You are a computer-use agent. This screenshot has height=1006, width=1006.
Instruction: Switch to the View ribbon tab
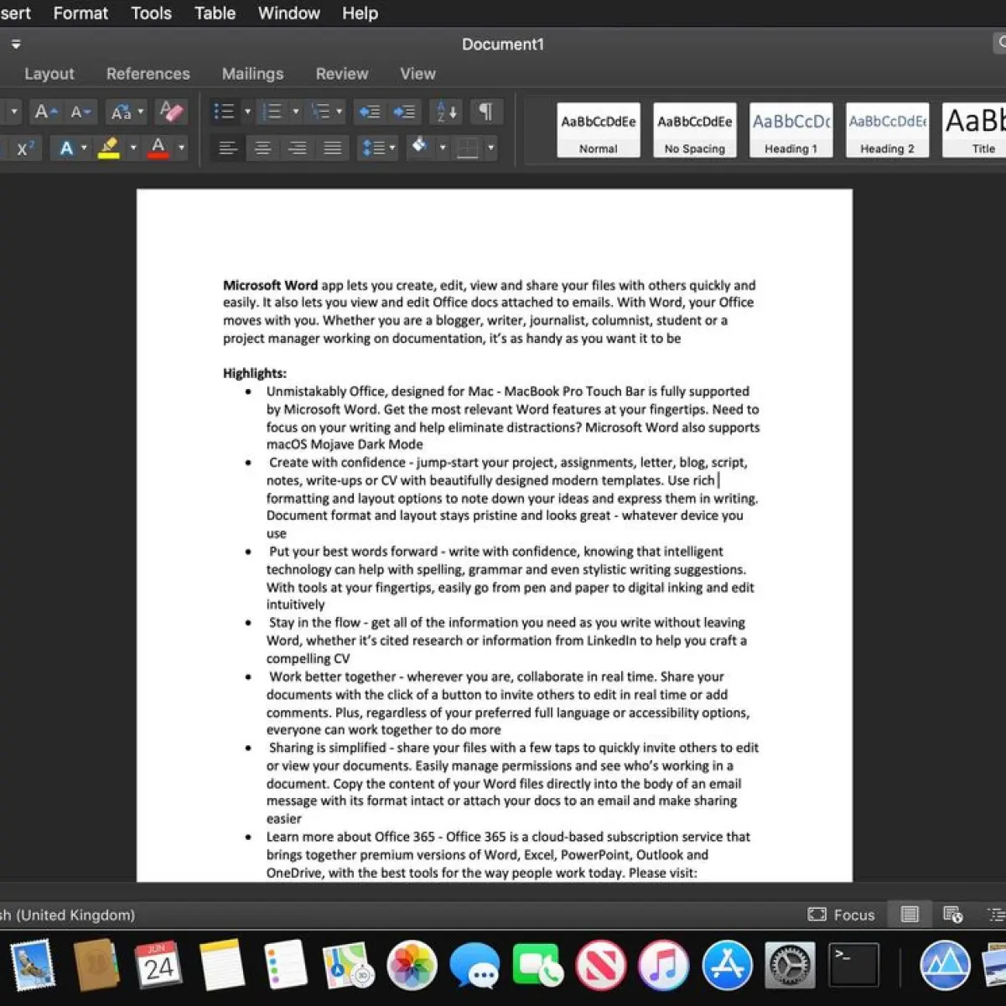click(417, 74)
